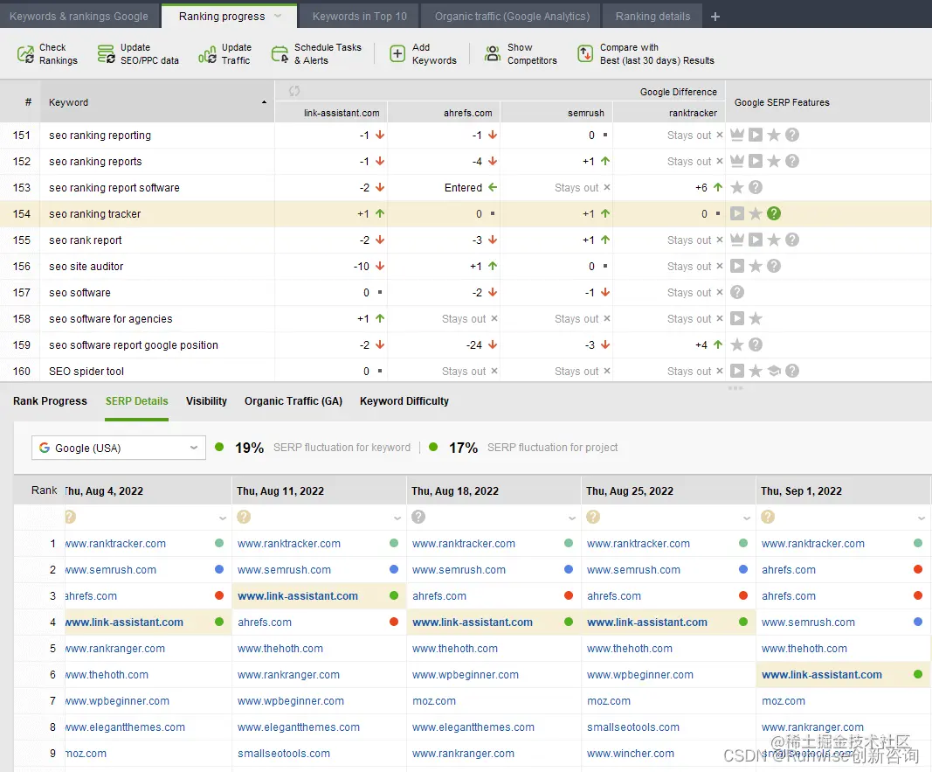Expand dropdown under Thu, Aug 11, 2022 column
This screenshot has height=772, width=932.
coord(397,518)
